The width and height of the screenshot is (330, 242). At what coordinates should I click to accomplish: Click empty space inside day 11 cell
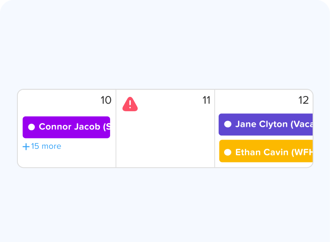pyautogui.click(x=165, y=140)
